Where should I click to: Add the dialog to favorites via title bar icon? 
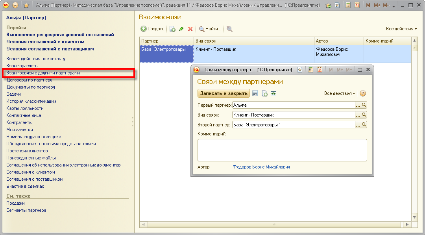pos(300,70)
